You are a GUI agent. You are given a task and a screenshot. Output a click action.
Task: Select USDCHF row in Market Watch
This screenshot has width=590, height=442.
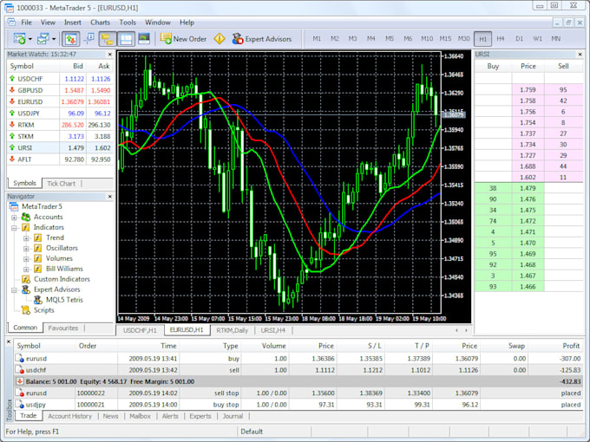[60, 79]
